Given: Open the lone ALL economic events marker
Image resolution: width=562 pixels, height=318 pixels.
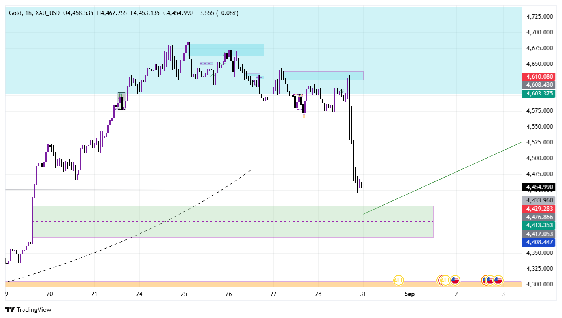Looking at the screenshot, I should coord(398,281).
